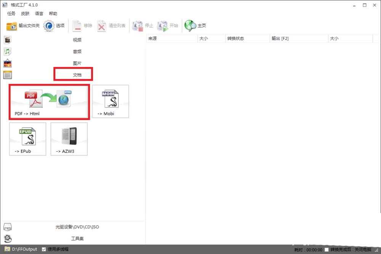This screenshot has height=254, width=381.
Task: Expand the 图片 category
Action: click(x=77, y=63)
